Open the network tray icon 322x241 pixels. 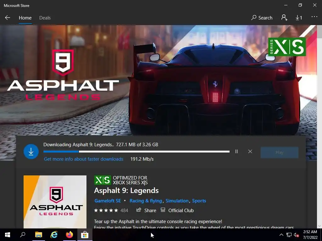pos(289,235)
